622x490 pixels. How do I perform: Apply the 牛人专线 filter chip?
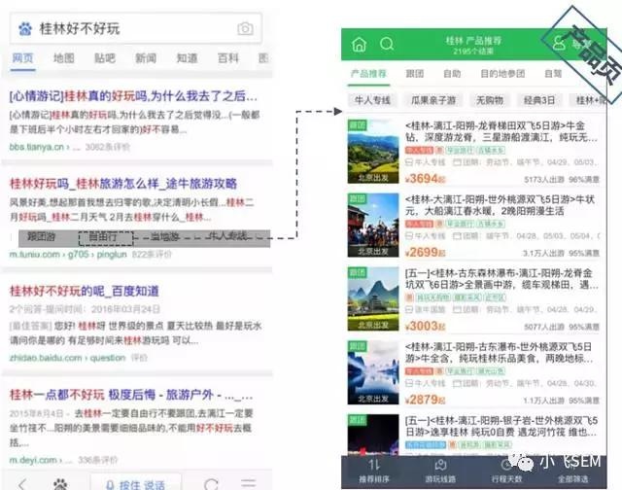[x=372, y=100]
